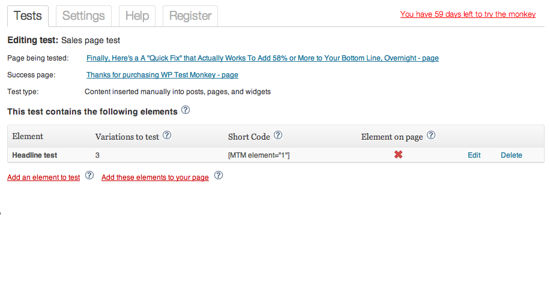Image resolution: width=550 pixels, height=292 pixels.
Task: Click Add these elements to your page
Action: click(155, 177)
